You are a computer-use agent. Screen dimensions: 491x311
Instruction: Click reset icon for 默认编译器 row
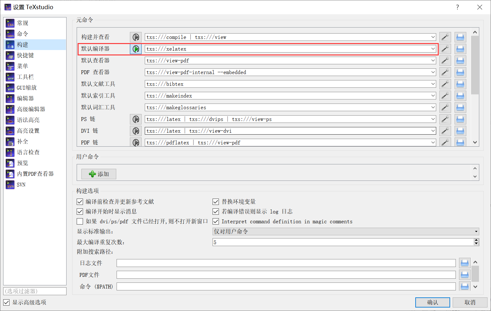click(x=460, y=49)
